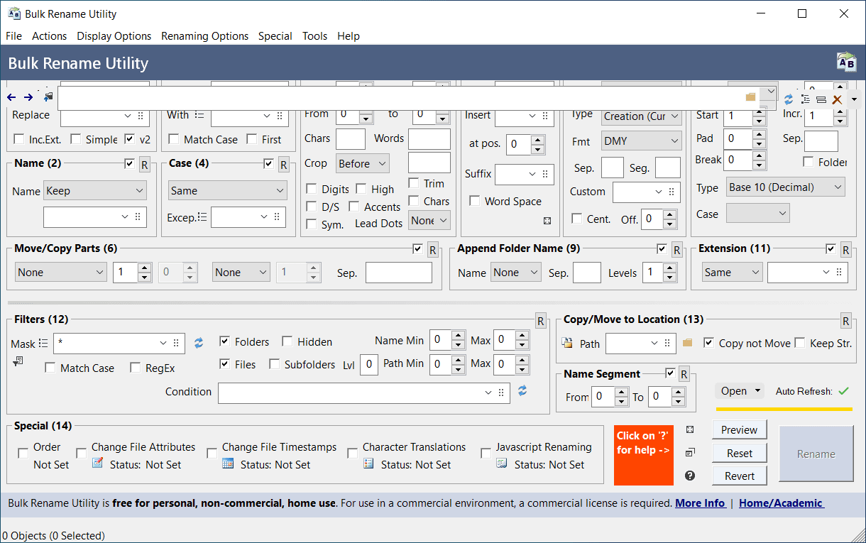Viewport: 866px width, 543px height.
Task: Open the Fmt DMY dropdown
Action: tap(641, 141)
